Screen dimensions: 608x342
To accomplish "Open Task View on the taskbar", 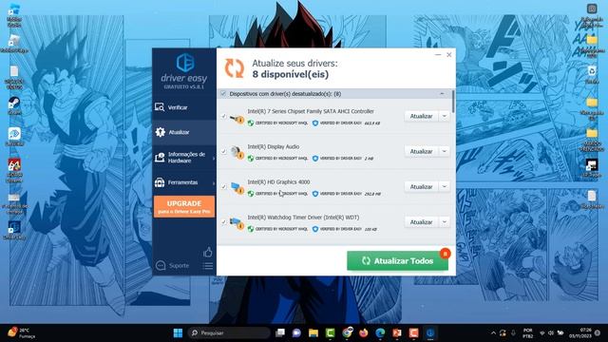I will [280, 332].
